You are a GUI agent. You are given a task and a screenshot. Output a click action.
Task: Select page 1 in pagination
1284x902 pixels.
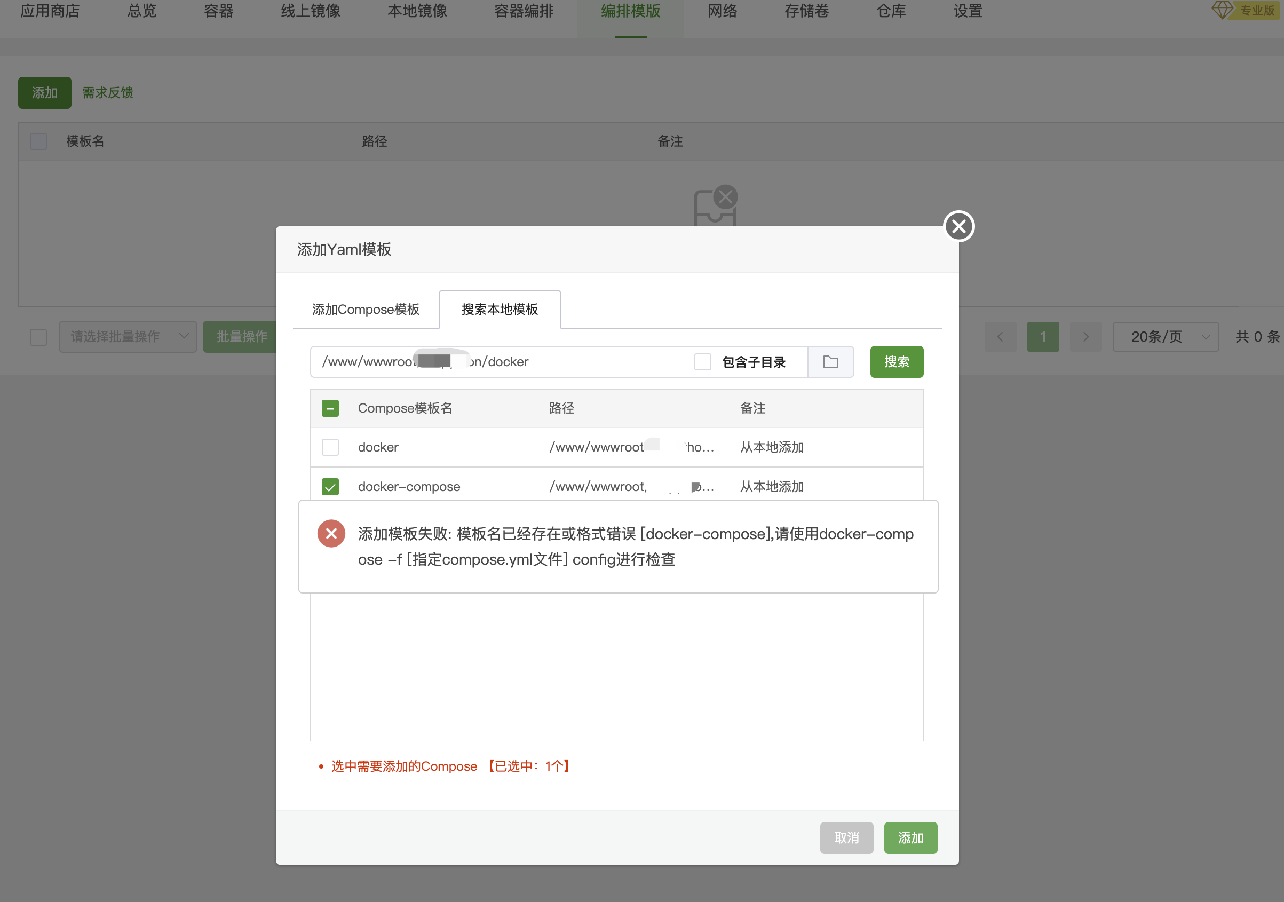pyautogui.click(x=1043, y=337)
